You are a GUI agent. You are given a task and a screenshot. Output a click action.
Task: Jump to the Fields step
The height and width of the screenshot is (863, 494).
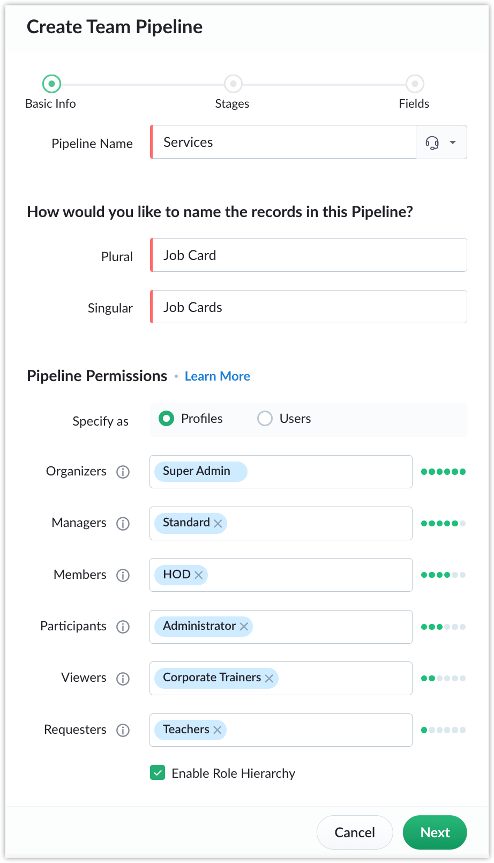[415, 84]
